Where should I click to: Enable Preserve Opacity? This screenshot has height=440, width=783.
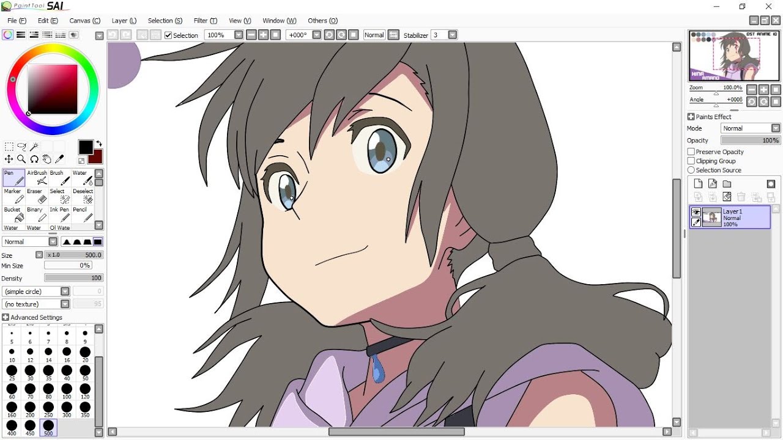click(x=691, y=152)
